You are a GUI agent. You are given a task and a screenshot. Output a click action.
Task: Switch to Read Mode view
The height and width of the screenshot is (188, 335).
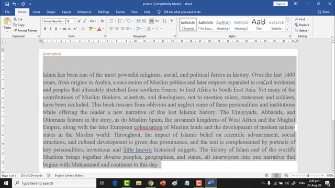point(266,175)
